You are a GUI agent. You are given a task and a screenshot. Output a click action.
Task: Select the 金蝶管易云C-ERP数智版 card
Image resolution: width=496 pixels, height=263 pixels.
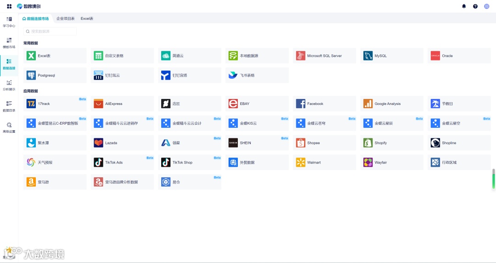click(55, 123)
